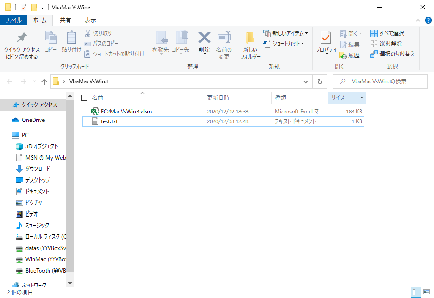
Task: Click the VbaMacVsWin3 search box
Action: (x=383, y=81)
